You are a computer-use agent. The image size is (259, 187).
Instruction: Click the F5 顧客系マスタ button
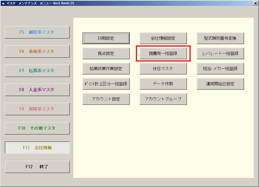[37, 32]
